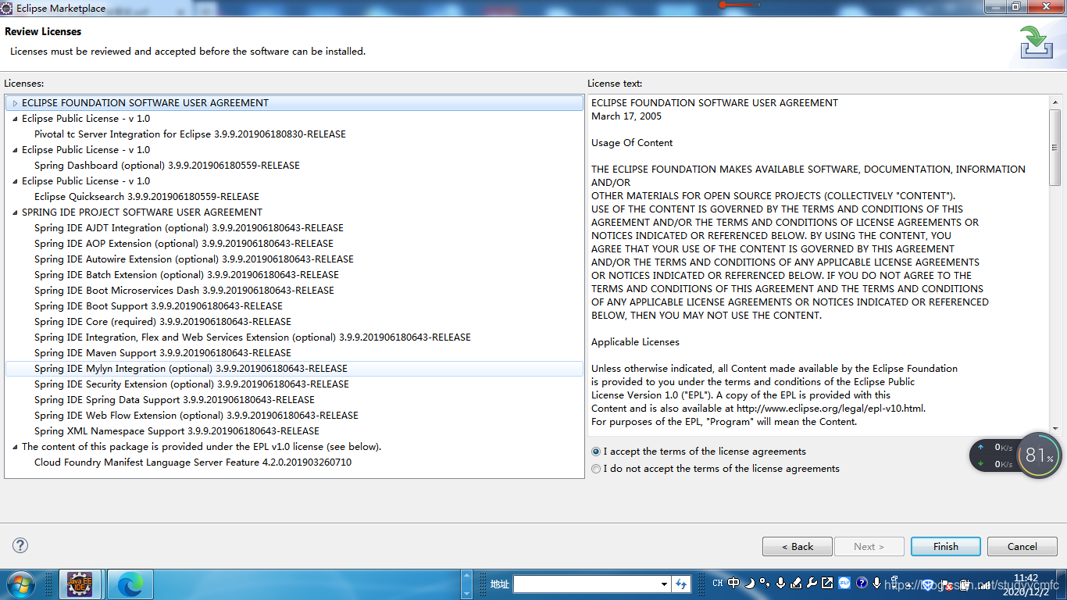Click the Finish button
The width and height of the screenshot is (1067, 600).
tap(946, 546)
